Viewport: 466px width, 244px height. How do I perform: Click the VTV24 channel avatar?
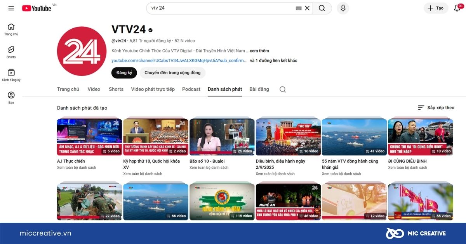click(x=82, y=52)
